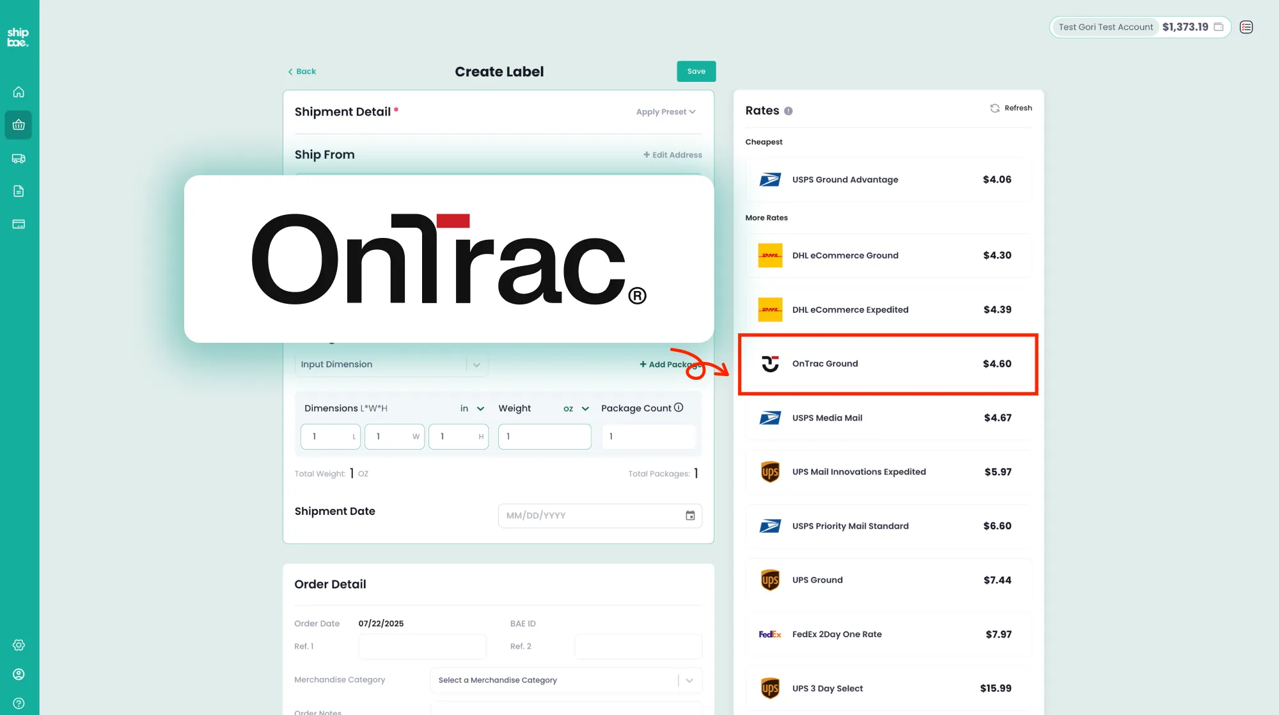Image resolution: width=1279 pixels, height=715 pixels.
Task: Change the dimension unit 'in' dropdown
Action: tap(472, 408)
